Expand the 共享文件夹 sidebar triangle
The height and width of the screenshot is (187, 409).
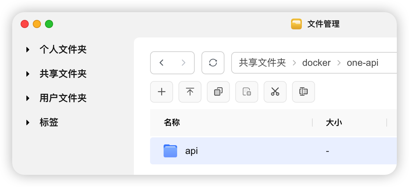[28, 74]
